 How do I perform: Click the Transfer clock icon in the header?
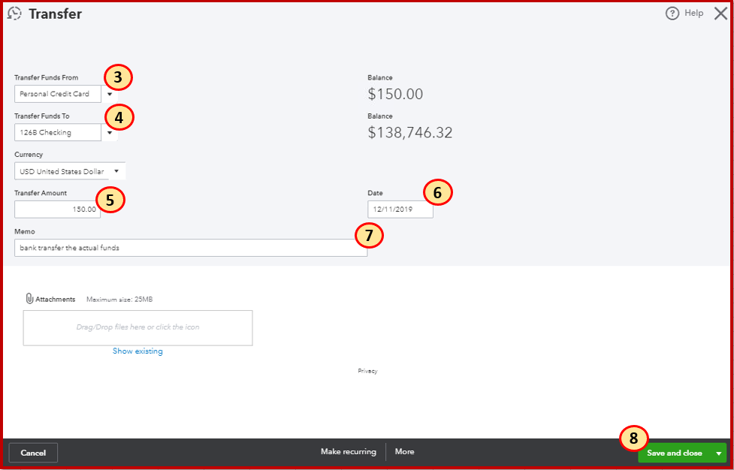14,14
